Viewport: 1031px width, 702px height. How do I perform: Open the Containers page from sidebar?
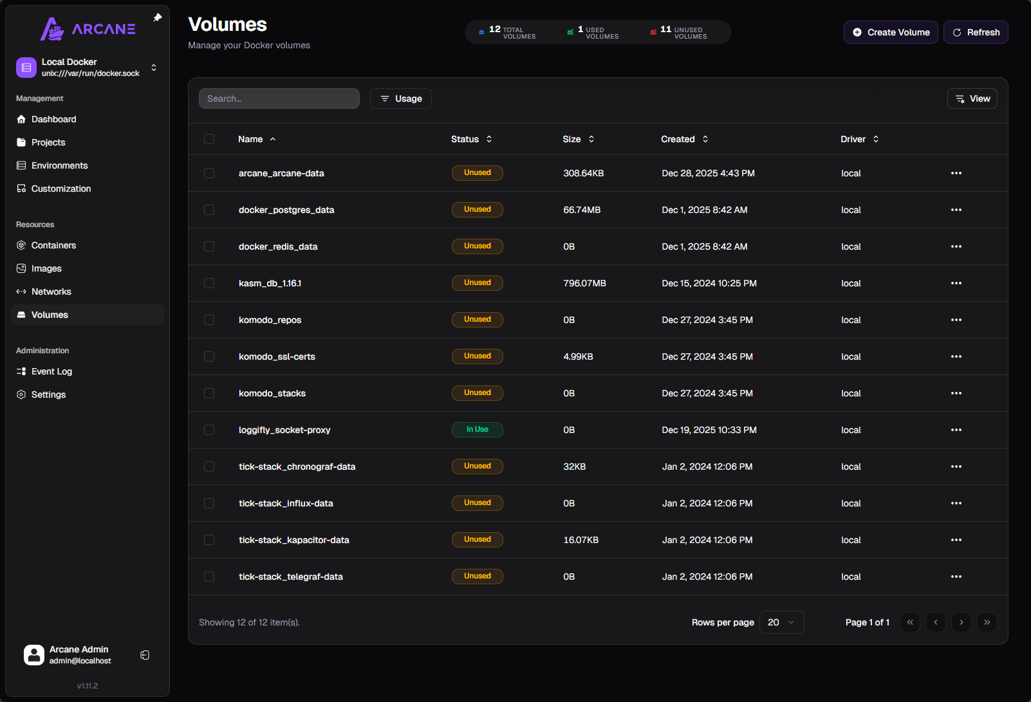click(53, 245)
